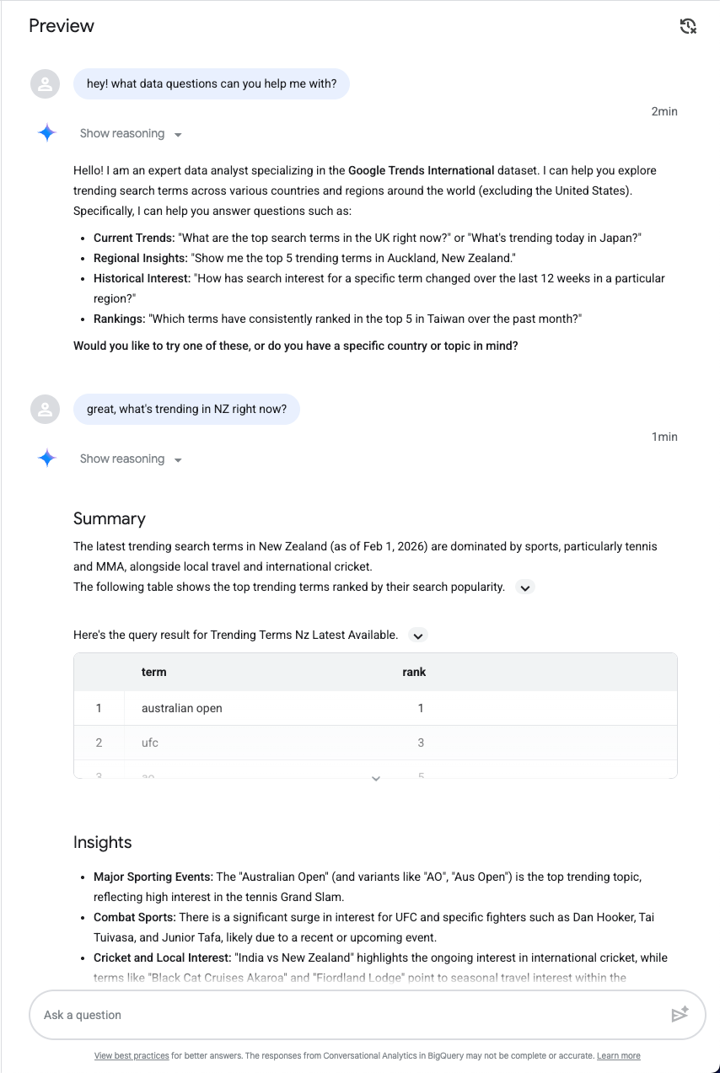Click the second blue sparkle assistant icon

47,459
